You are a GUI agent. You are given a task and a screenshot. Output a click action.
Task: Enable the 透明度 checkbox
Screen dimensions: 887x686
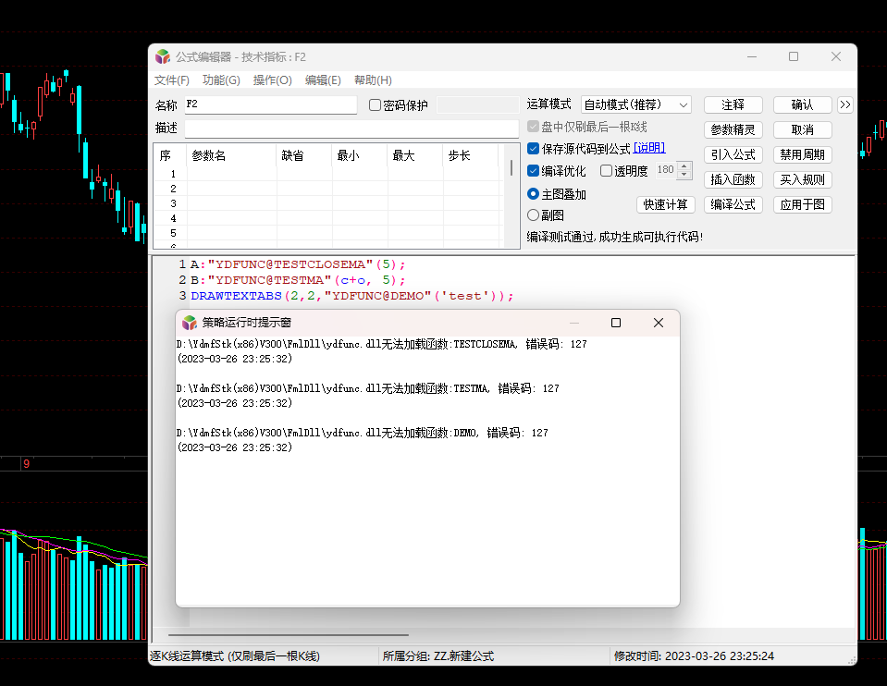click(x=606, y=171)
